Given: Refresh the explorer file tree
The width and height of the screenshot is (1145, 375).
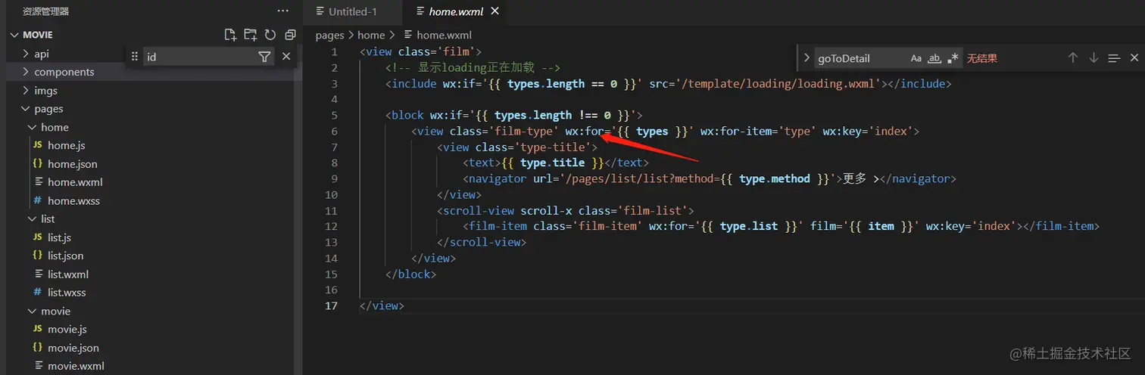Looking at the screenshot, I should (270, 35).
